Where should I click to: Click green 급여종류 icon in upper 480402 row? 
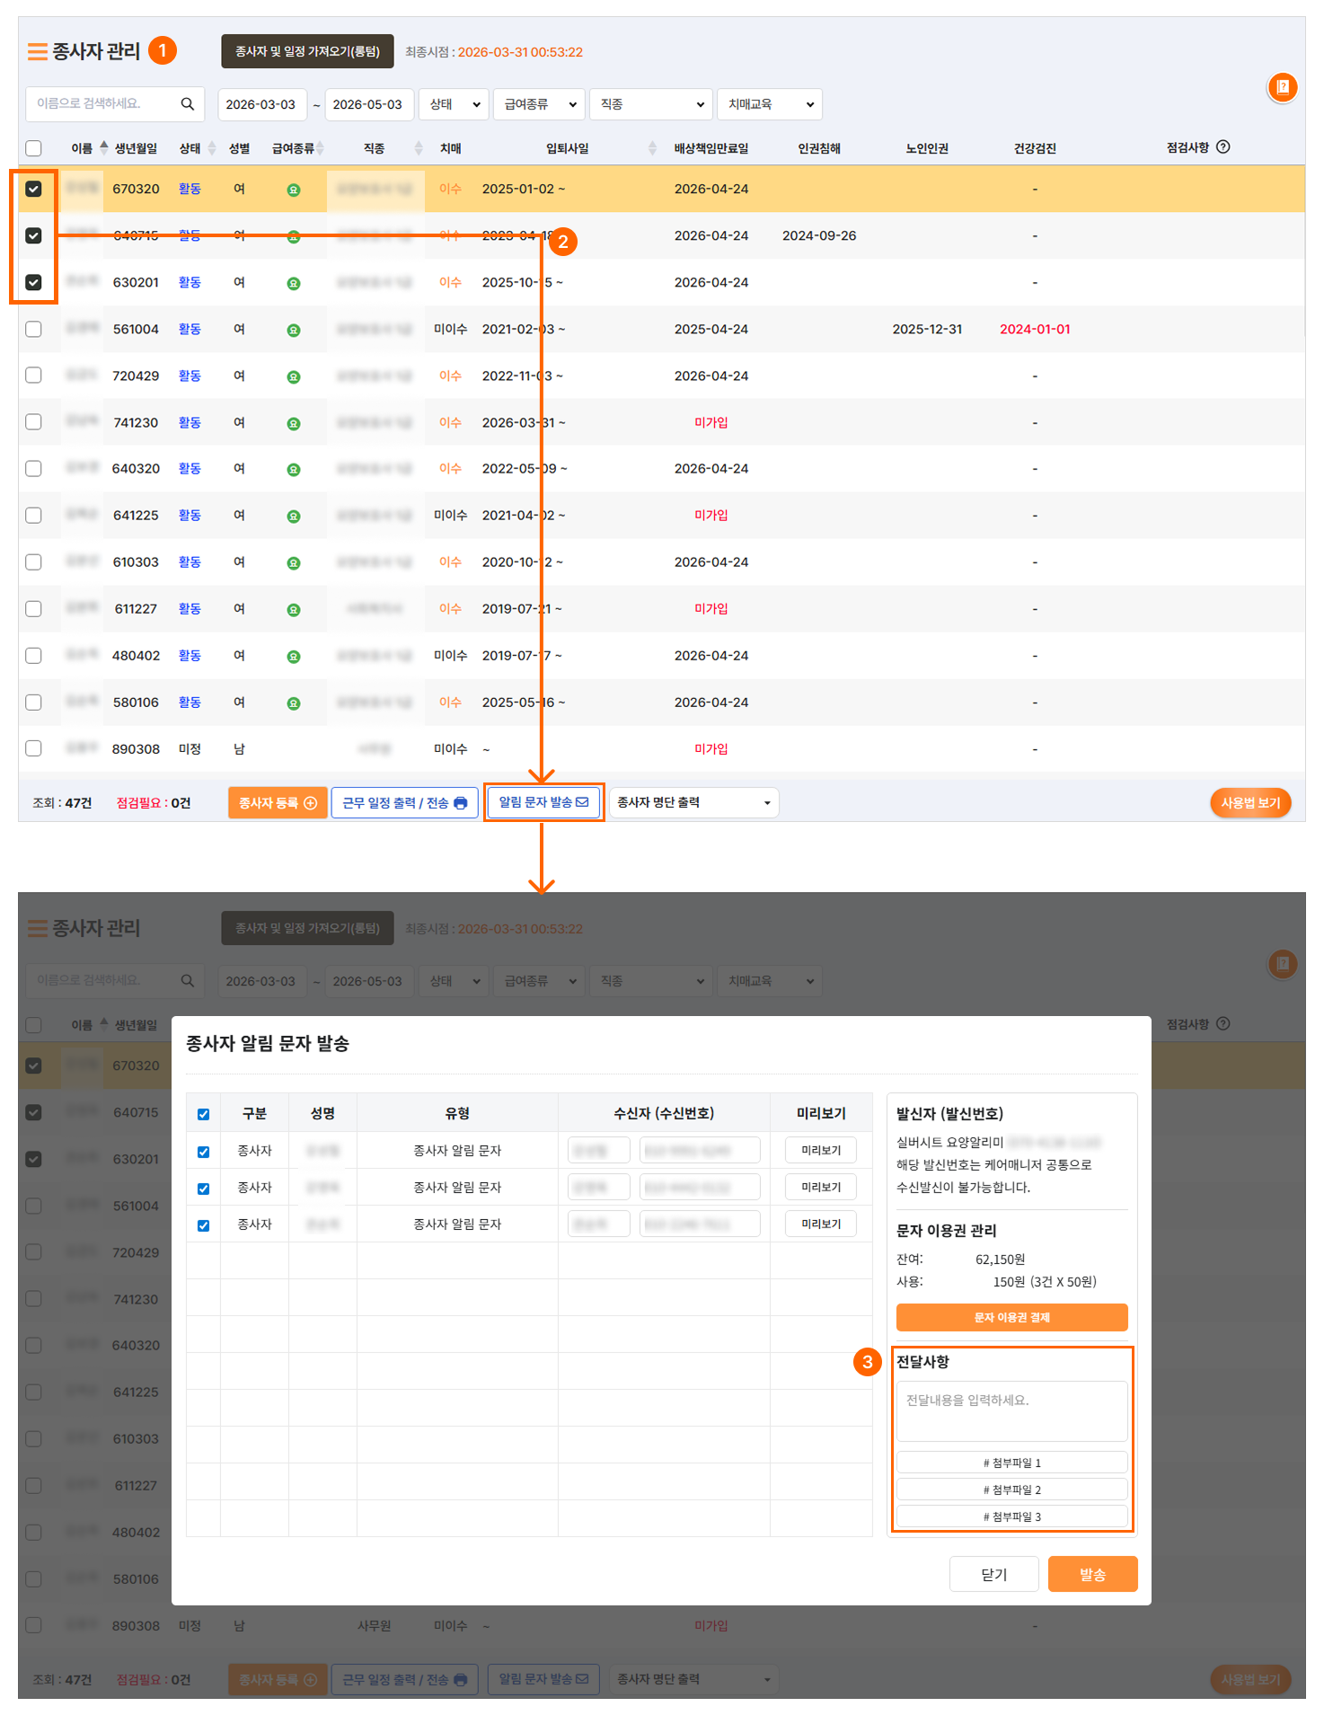tap(294, 656)
